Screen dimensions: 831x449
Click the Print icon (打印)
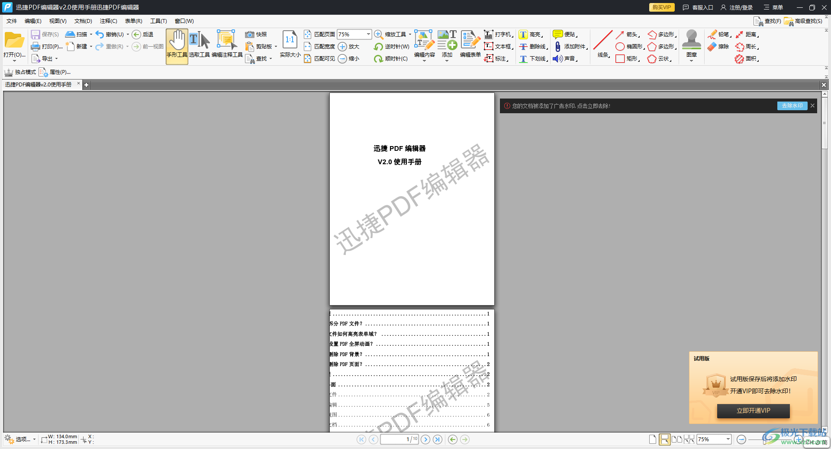(x=35, y=47)
